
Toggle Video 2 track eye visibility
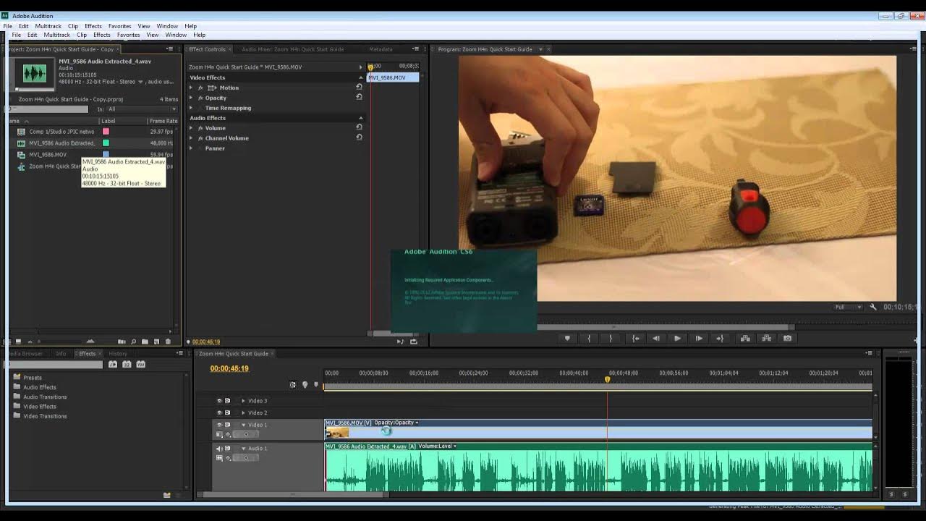pos(219,412)
